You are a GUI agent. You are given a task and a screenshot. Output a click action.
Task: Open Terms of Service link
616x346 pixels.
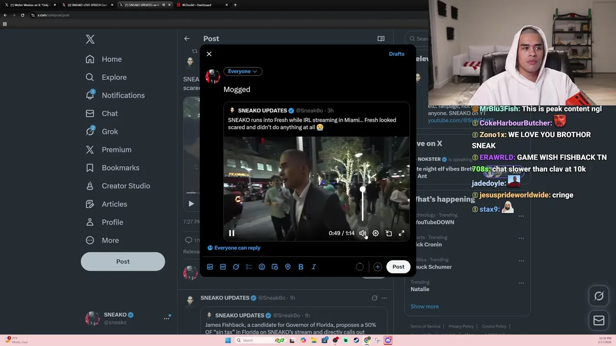coord(425,326)
